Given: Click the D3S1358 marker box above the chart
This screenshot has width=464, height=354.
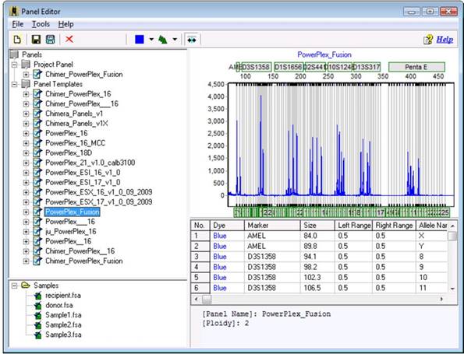Looking at the screenshot, I should pos(257,67).
